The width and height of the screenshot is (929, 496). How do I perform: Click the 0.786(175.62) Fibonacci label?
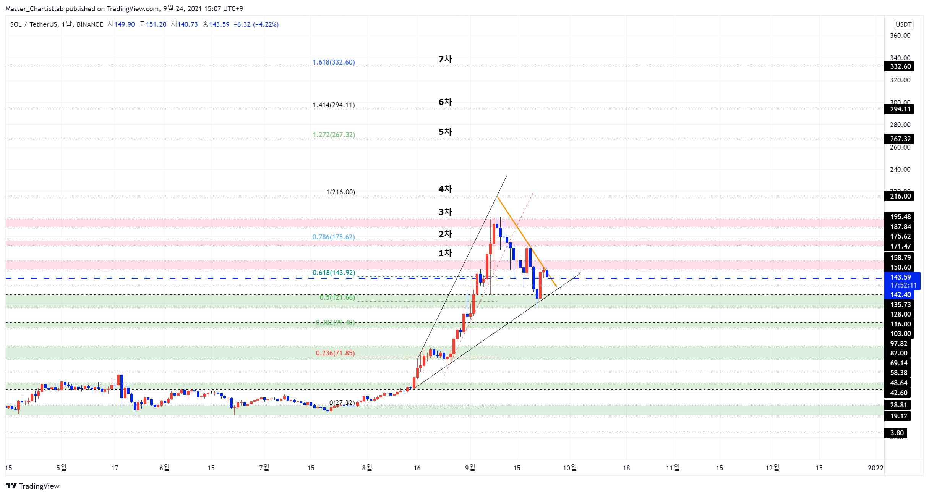[x=334, y=237]
